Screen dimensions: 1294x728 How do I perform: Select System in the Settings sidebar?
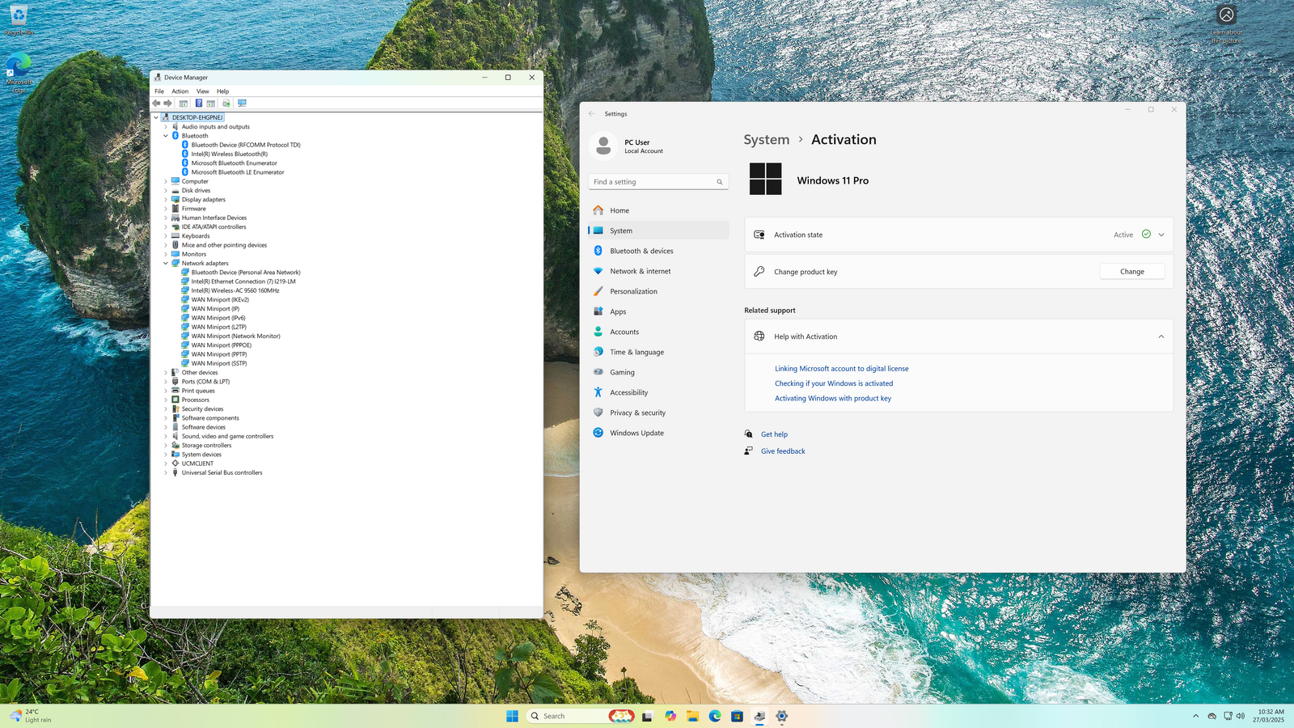pyautogui.click(x=658, y=231)
